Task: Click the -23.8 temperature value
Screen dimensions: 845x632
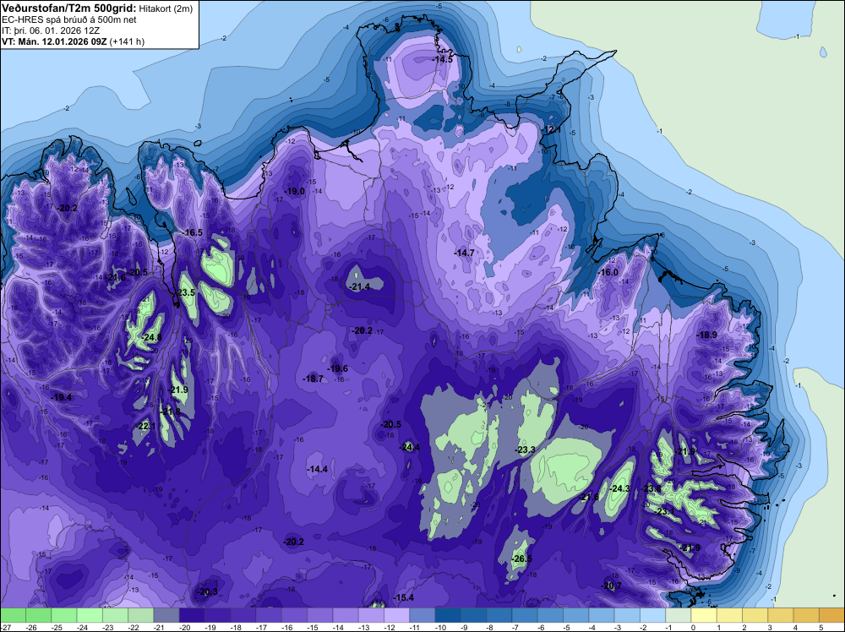Action: pyautogui.click(x=651, y=488)
